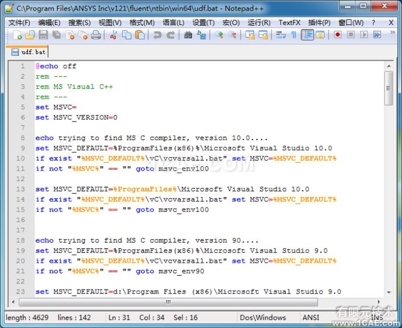Viewport: 402px width, 328px height.
Task: Click INS mode in status bar
Action: point(377,318)
